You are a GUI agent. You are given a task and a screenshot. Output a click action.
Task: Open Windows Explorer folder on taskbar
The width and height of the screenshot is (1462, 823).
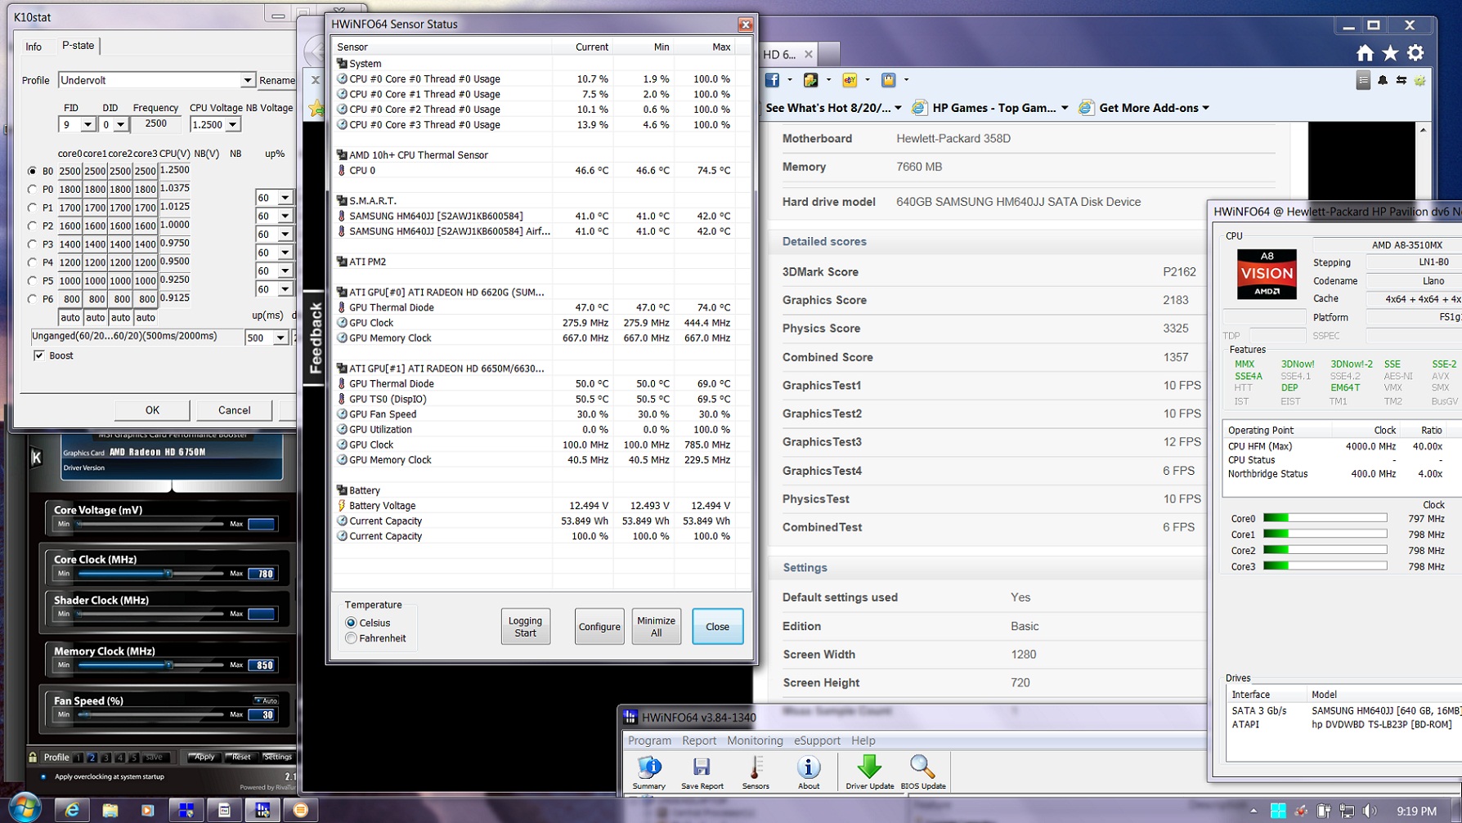pos(110,810)
